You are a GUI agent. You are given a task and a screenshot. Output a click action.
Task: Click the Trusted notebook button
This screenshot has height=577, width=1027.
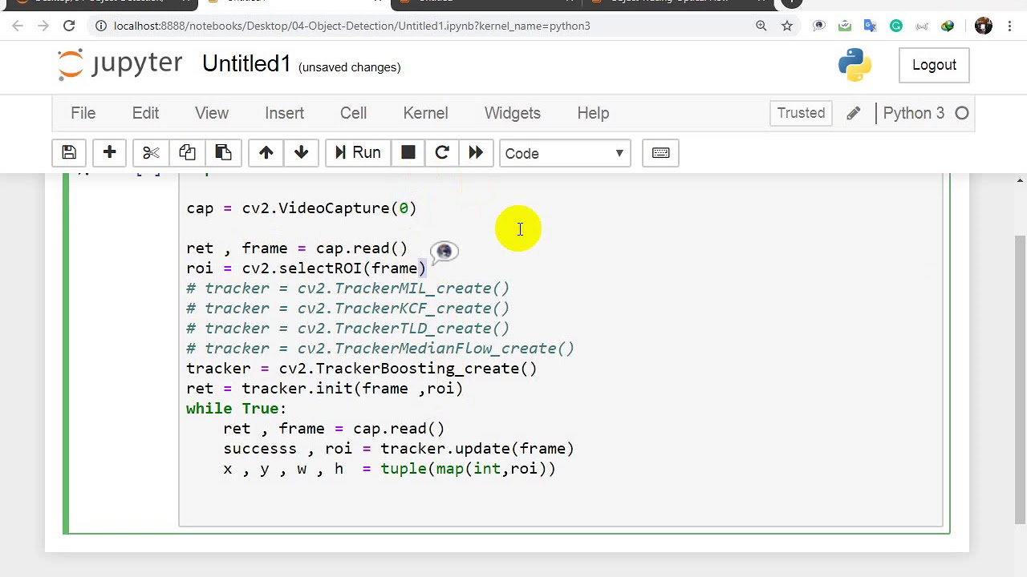(x=801, y=113)
